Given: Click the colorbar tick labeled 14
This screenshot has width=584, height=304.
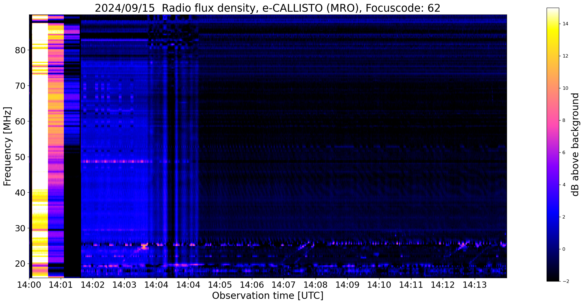Looking at the screenshot, I should (x=565, y=24).
